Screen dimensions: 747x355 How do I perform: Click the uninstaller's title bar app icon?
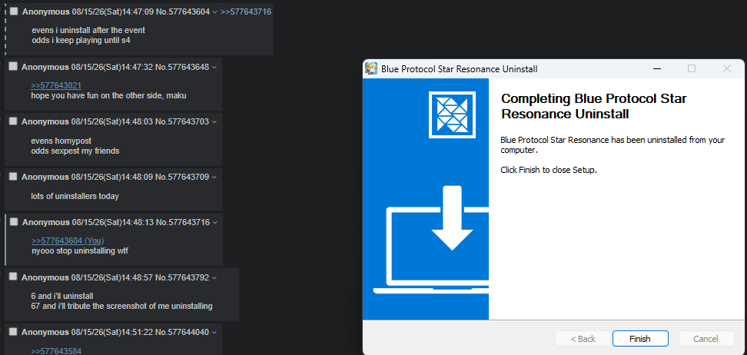click(371, 68)
